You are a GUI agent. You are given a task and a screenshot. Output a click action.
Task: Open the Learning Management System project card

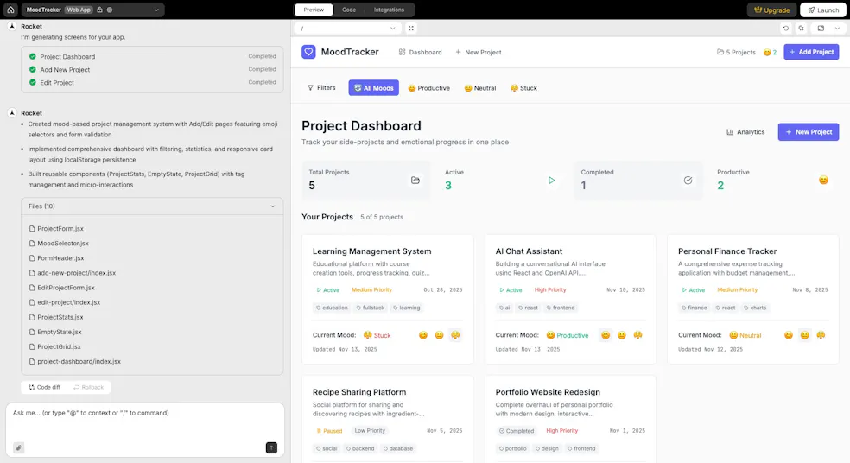point(388,299)
